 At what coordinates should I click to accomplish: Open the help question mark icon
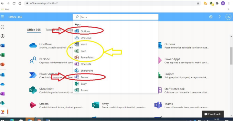click(x=219, y=17)
